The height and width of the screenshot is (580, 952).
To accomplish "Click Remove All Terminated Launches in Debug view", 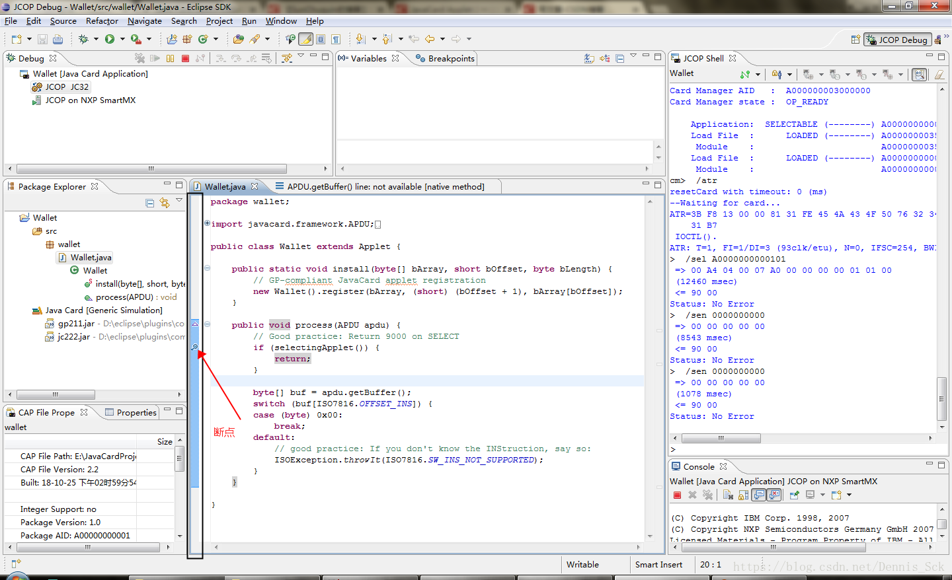I will [139, 58].
